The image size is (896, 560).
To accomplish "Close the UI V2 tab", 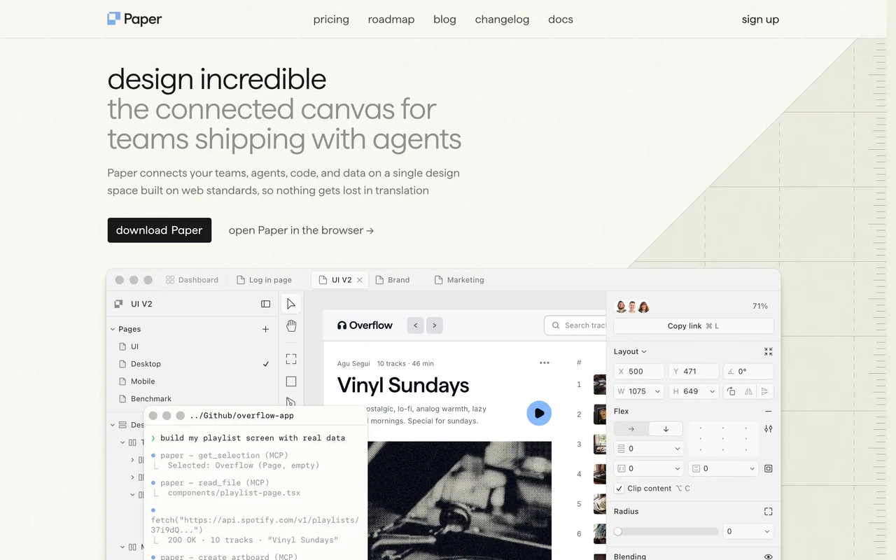I will coord(360,280).
